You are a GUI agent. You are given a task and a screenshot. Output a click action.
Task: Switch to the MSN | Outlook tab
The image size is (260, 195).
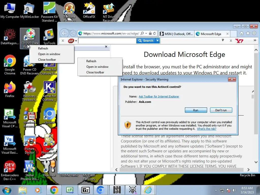tap(176, 34)
